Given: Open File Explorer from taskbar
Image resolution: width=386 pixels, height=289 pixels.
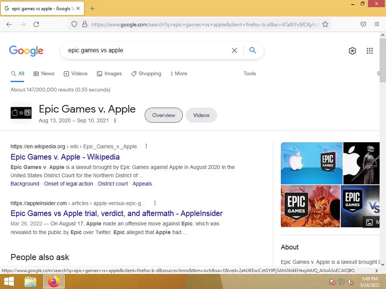Looking at the screenshot, I should click(31, 281).
